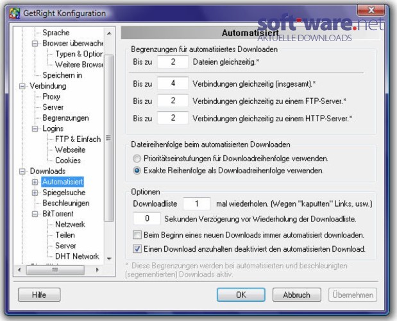Select the Browser überwachen tree label
This screenshot has height=321, width=397.
click(72, 43)
